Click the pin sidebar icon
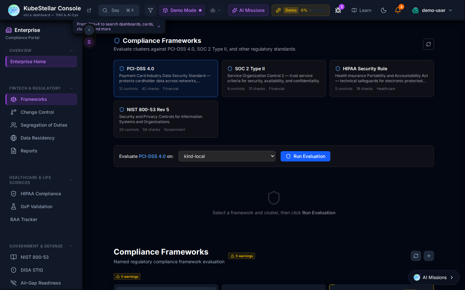 pyautogui.click(x=89, y=42)
